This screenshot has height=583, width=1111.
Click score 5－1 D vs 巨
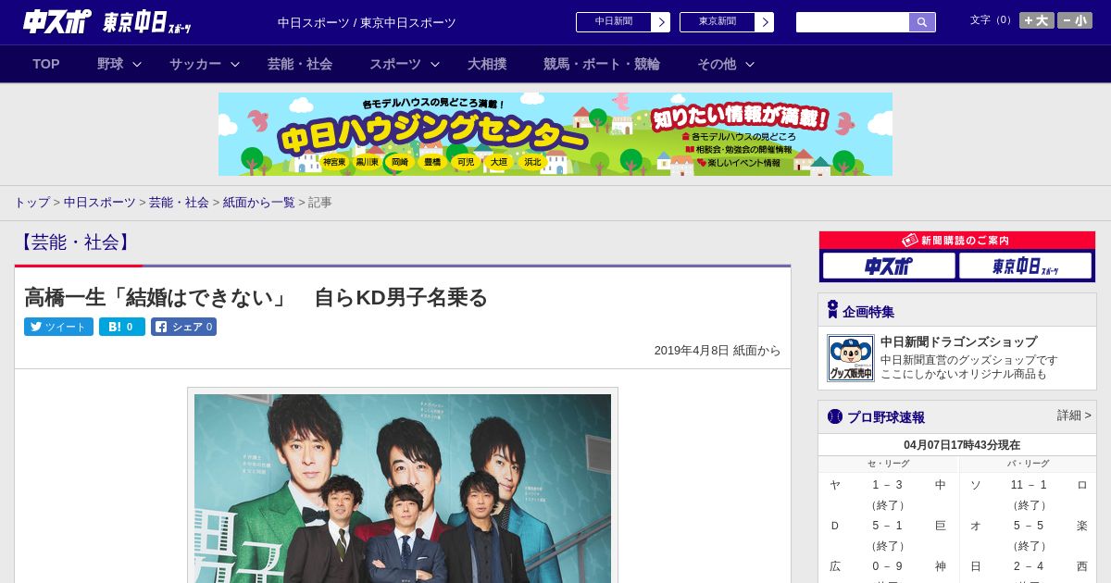[x=887, y=526]
